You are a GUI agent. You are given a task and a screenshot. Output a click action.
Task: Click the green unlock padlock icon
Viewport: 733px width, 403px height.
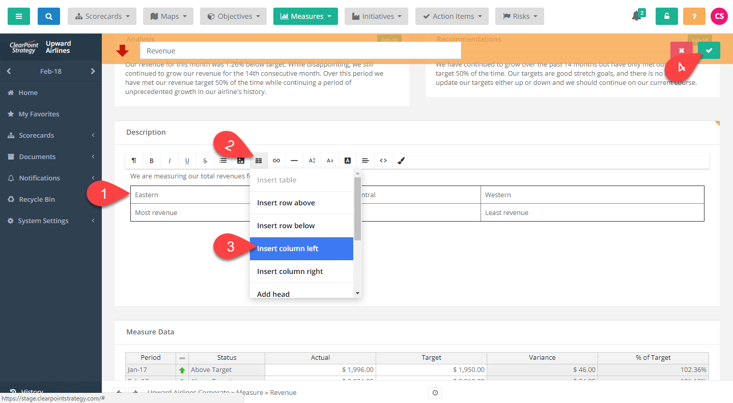(666, 16)
